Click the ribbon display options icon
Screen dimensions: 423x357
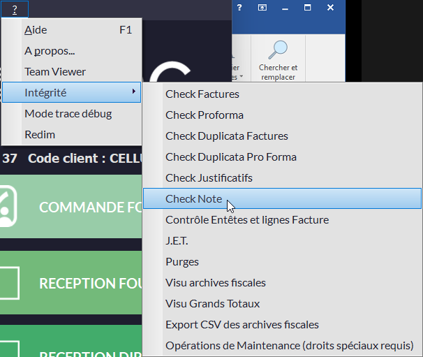click(262, 8)
